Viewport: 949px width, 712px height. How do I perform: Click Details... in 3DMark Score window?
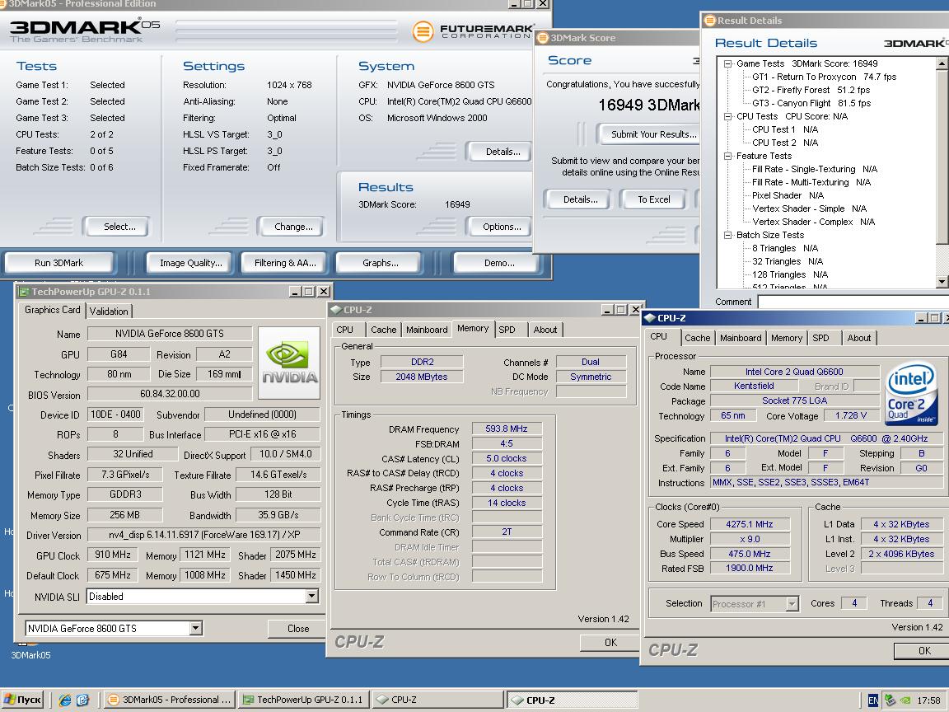pos(580,199)
